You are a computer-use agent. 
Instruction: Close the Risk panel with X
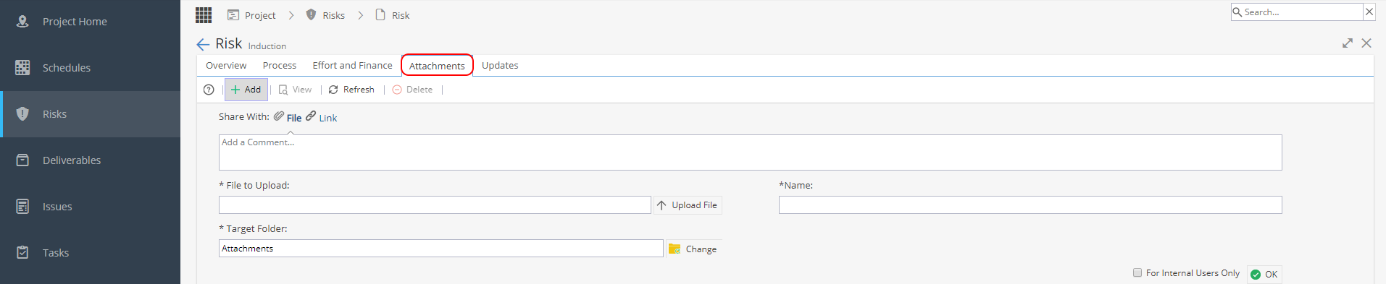tap(1366, 43)
